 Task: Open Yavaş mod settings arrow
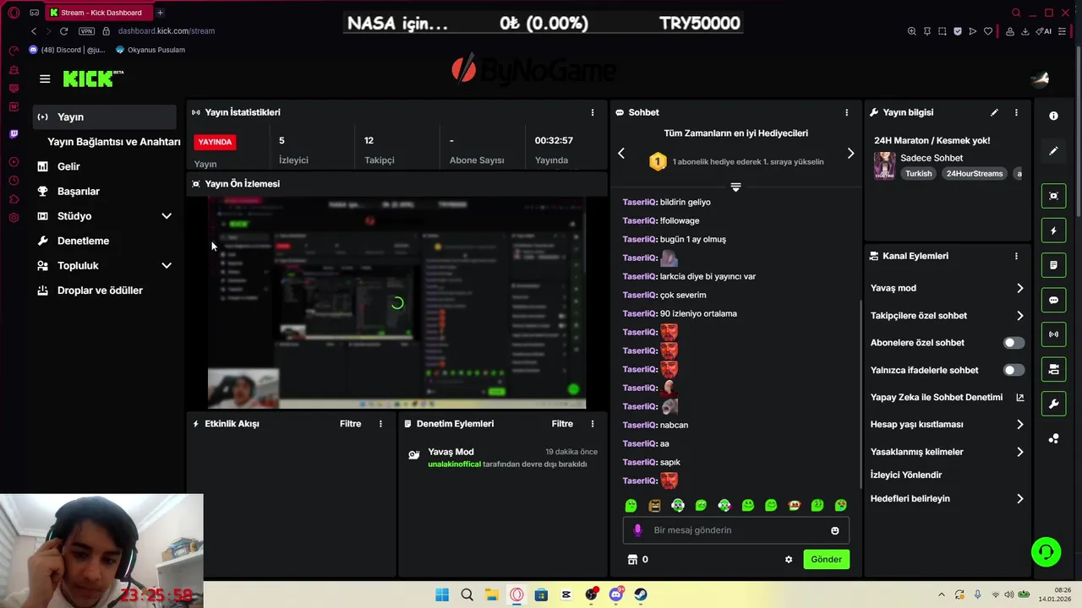[1019, 288]
